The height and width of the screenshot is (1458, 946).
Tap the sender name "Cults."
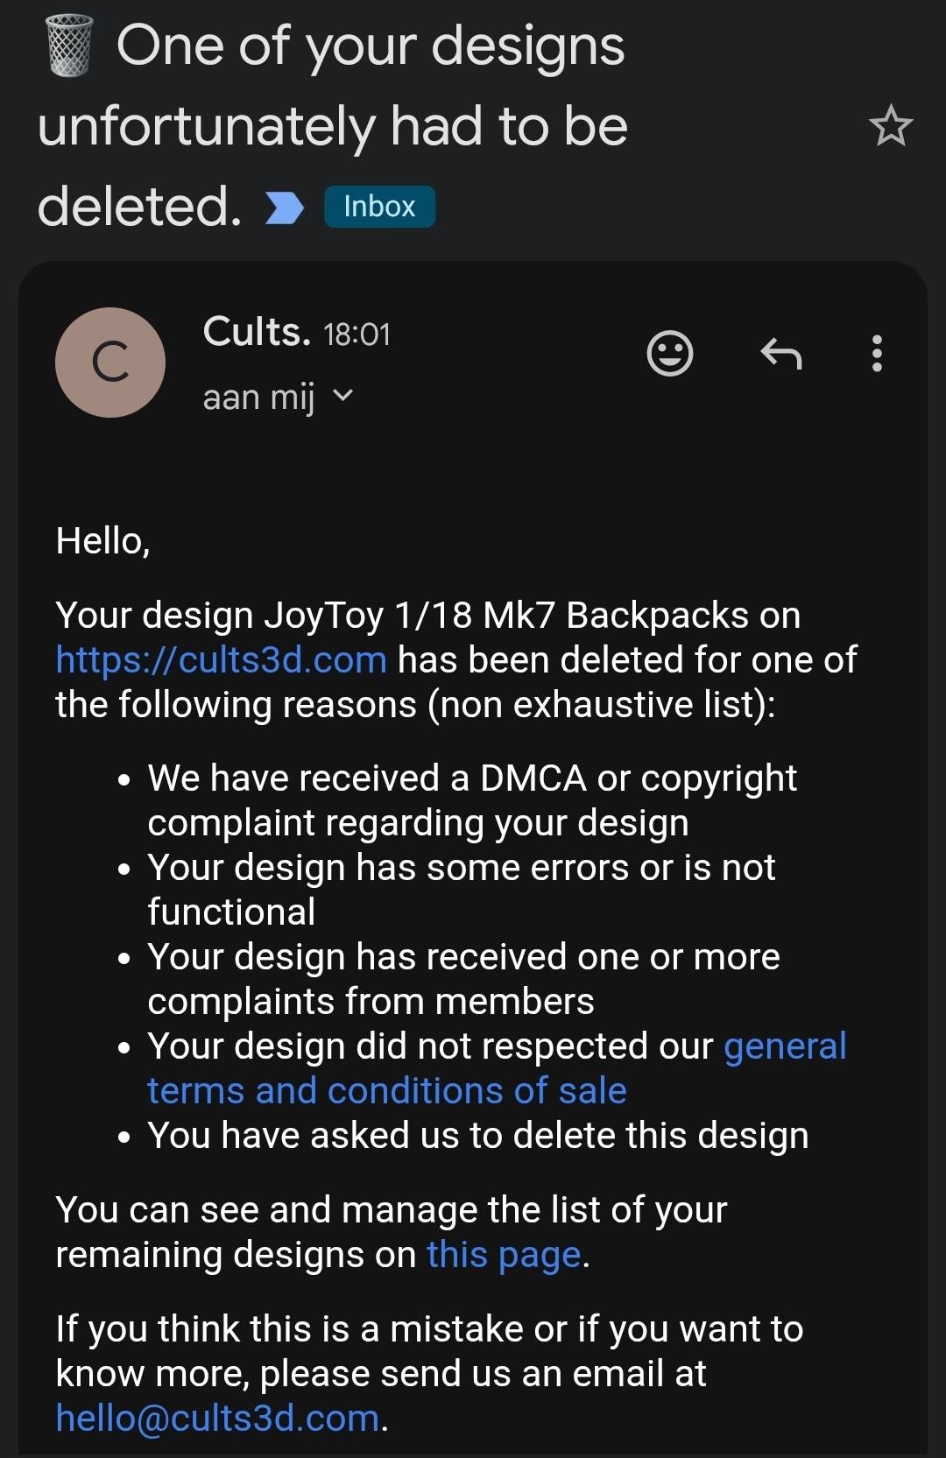(257, 332)
